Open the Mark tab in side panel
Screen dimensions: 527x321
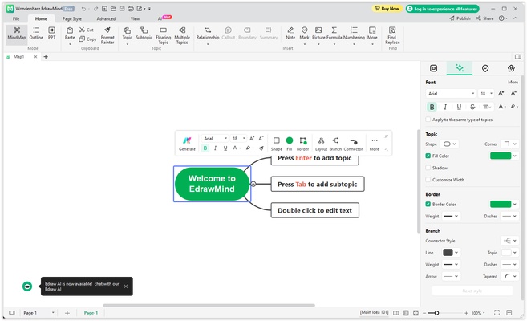485,68
